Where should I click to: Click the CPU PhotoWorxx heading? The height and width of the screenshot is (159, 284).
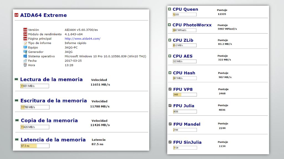pos(192,25)
